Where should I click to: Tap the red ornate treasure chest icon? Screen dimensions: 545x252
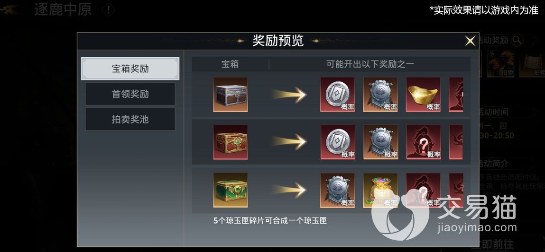tap(231, 142)
